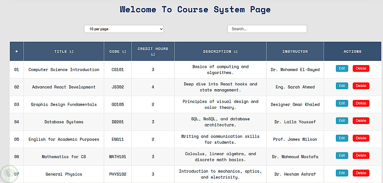This screenshot has height=183, width=383.
Task: Click the code cell 'ENG11'
Action: pyautogui.click(x=118, y=139)
